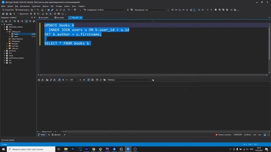Click the Redo arrow icon in toolbar
This screenshot has height=152, width=271.
click(x=75, y=10)
